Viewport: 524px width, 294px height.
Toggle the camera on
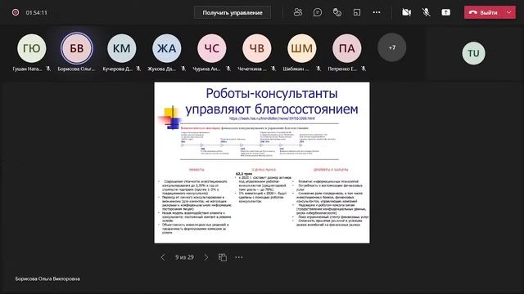pos(406,12)
